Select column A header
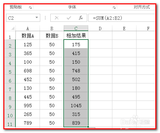This screenshot has height=133, width=160. tap(28, 28)
